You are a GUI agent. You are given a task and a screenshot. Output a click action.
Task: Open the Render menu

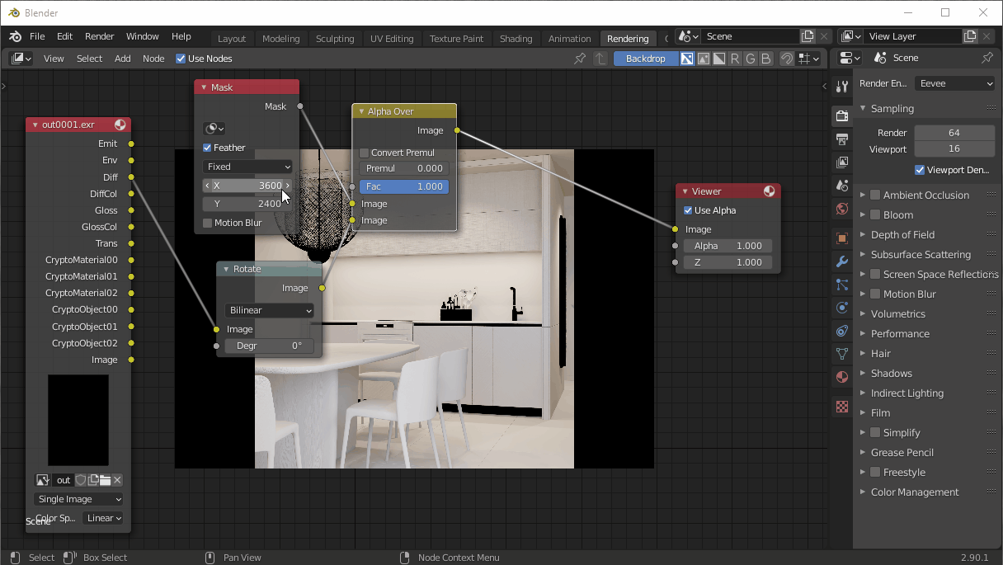pos(99,36)
